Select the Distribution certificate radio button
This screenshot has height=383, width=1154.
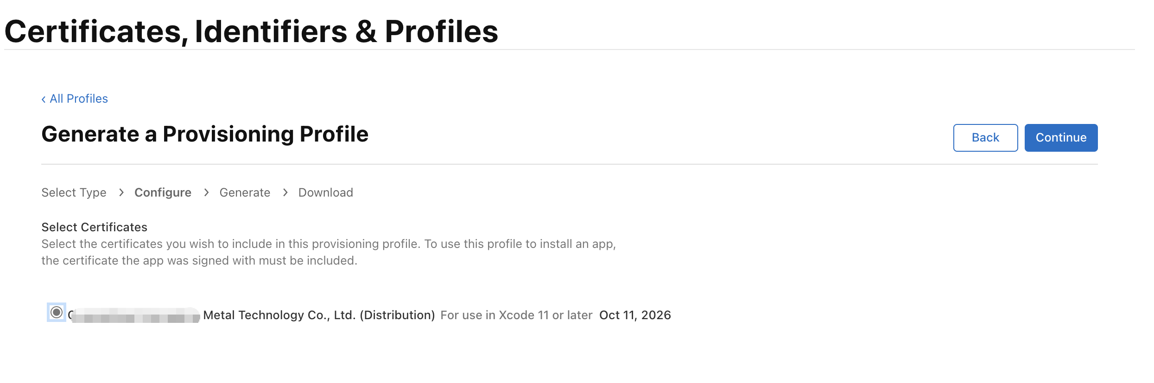tap(57, 312)
